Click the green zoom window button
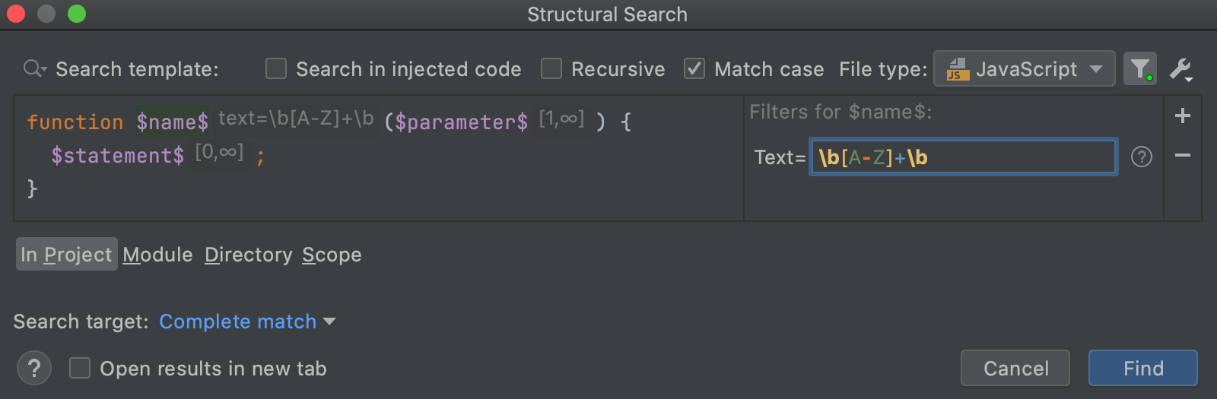 77,14
